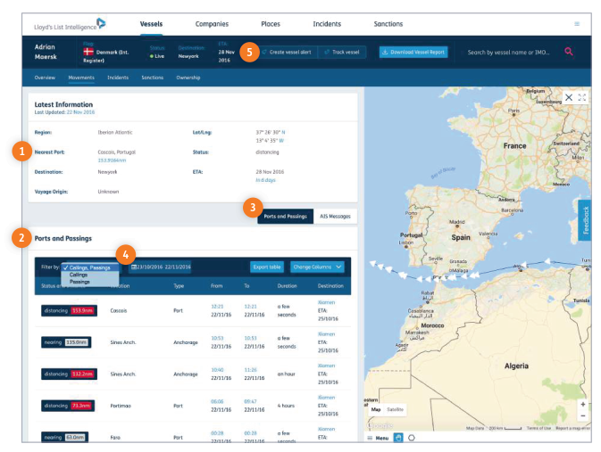Click the 'nearing 135.0nm' status badge

[66, 342]
